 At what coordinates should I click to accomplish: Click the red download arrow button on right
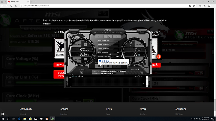tap(156, 65)
